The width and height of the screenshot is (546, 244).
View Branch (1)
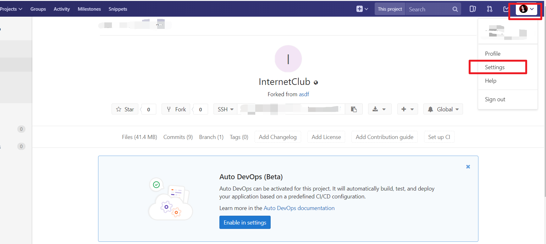211,137
